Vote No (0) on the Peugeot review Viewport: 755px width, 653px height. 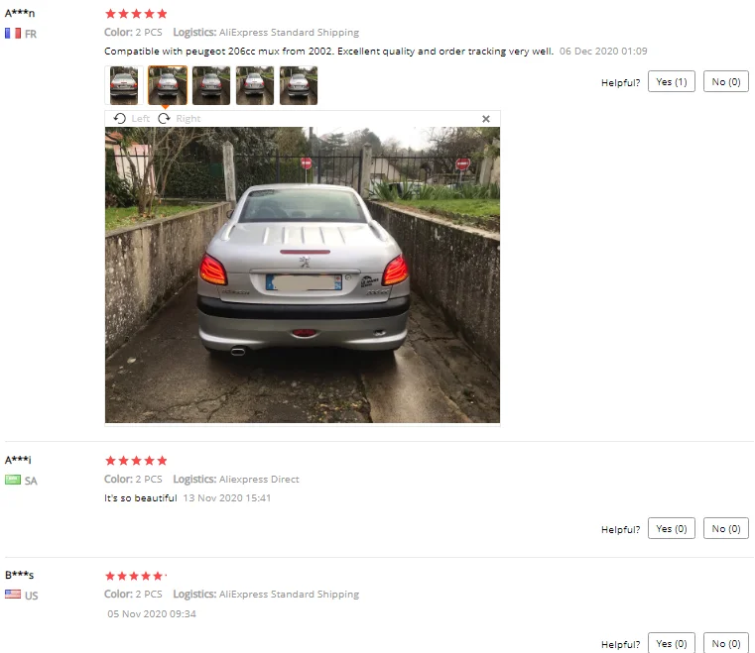click(725, 81)
